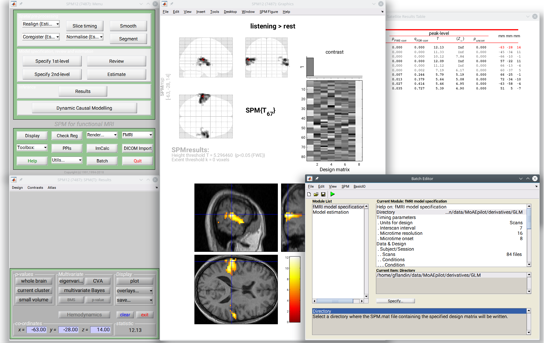This screenshot has width=544, height=343.
Task: Click the pin icon in the SPM12 Menu title bar
Action: tap(21, 4)
